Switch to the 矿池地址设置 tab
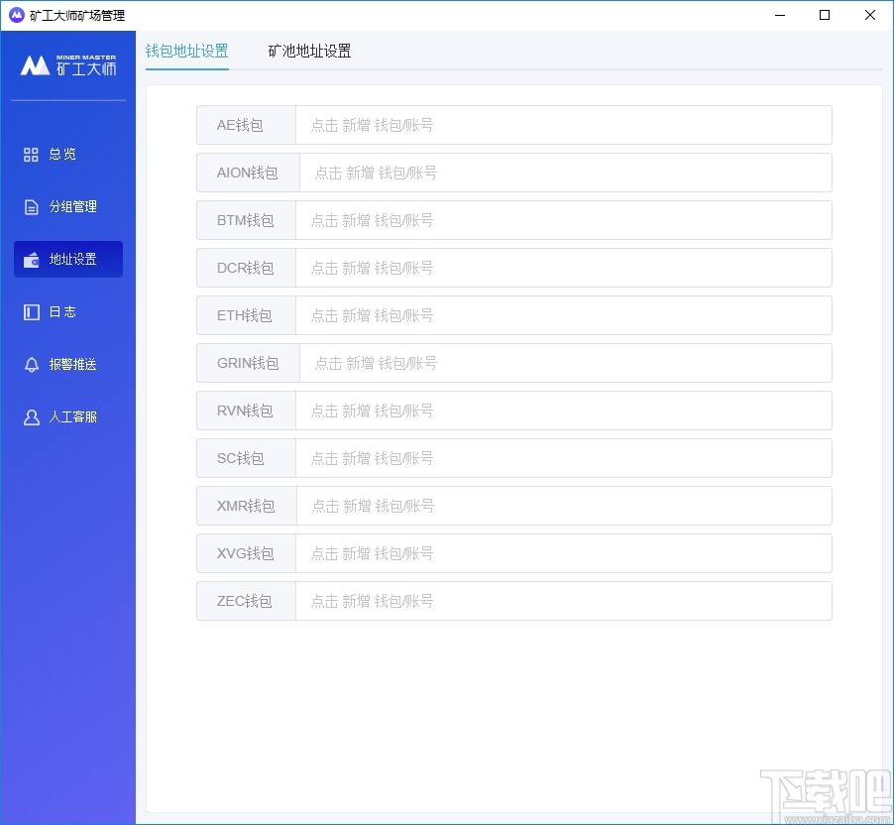Screen dimensions: 894x825 click(x=308, y=50)
